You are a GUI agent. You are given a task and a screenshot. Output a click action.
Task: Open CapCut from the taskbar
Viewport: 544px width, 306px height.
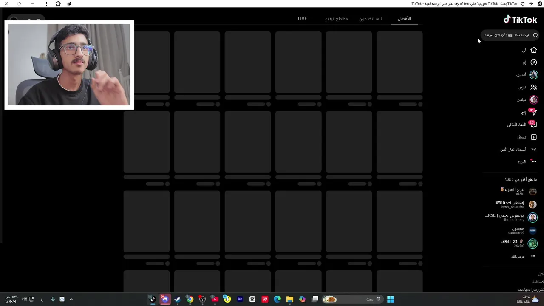[x=252, y=299]
